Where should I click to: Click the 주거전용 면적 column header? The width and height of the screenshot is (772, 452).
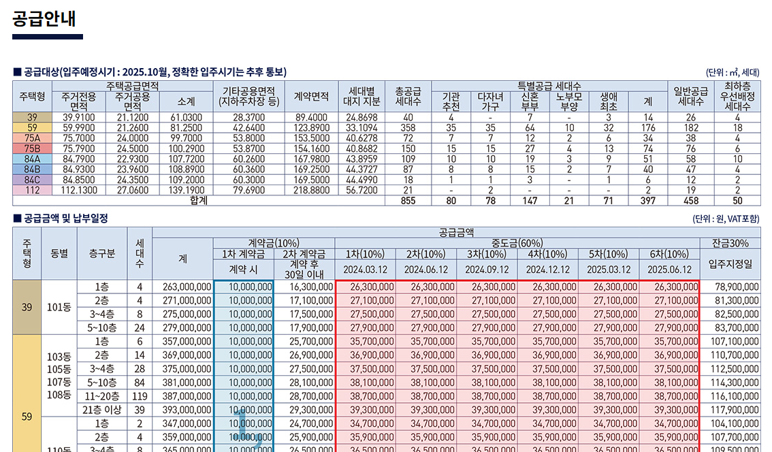(79, 101)
